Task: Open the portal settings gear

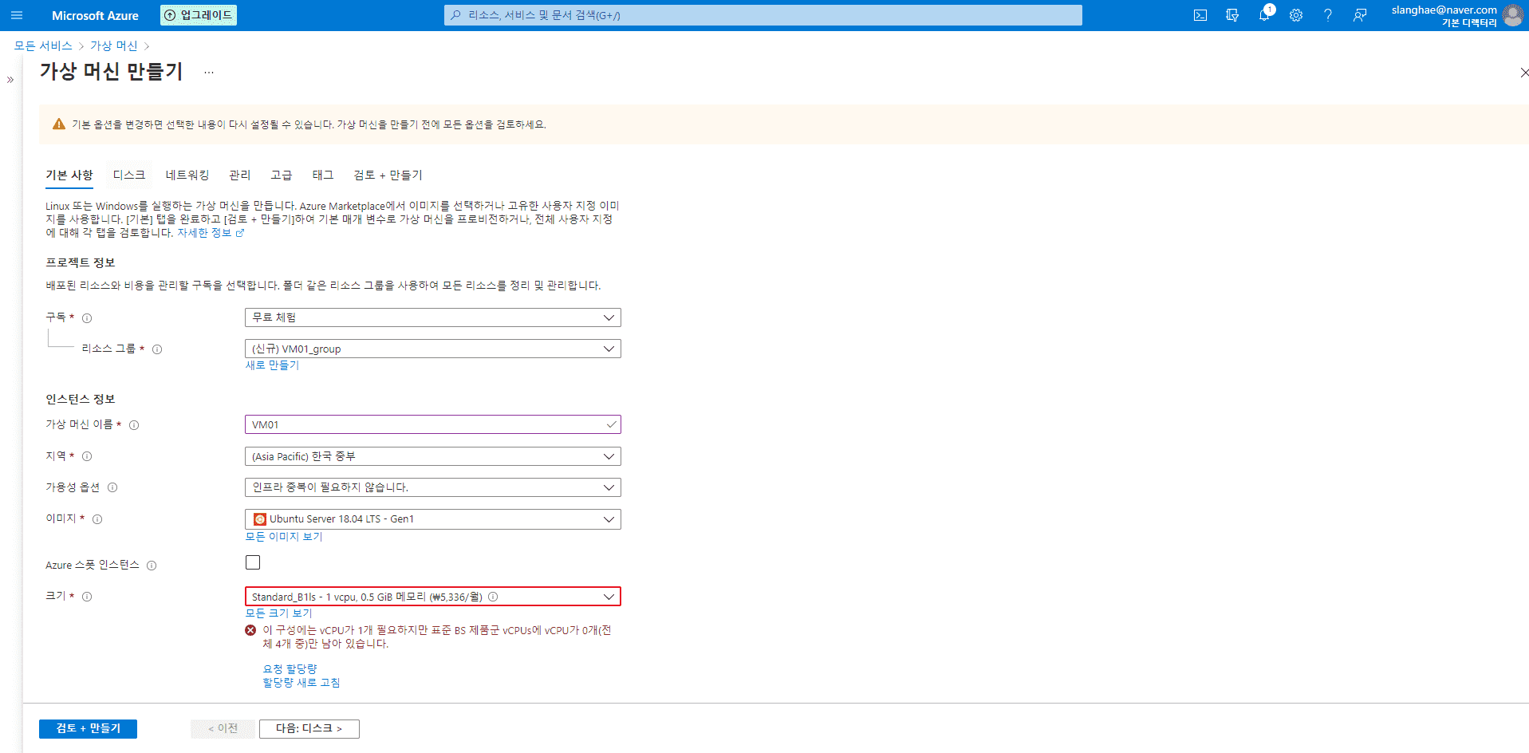Action: point(1296,15)
